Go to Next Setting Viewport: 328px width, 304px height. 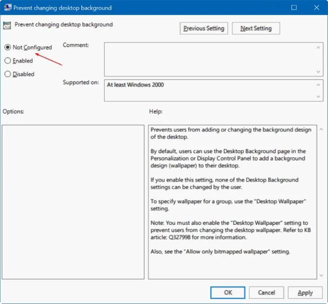click(x=256, y=28)
